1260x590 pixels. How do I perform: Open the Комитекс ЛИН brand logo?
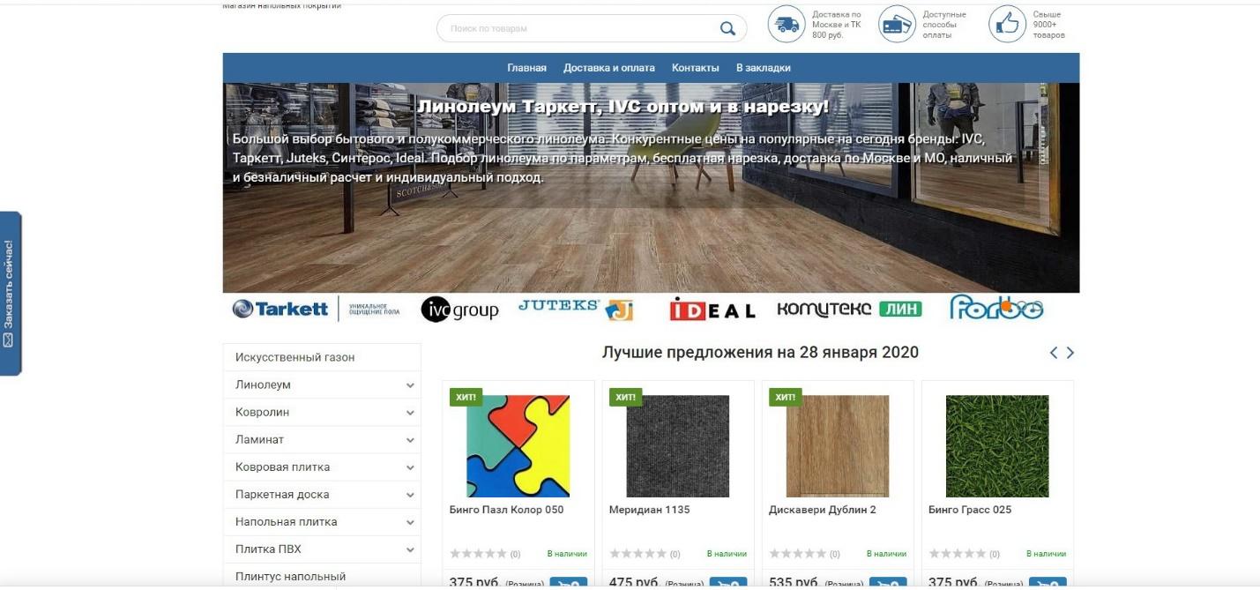coord(849,309)
